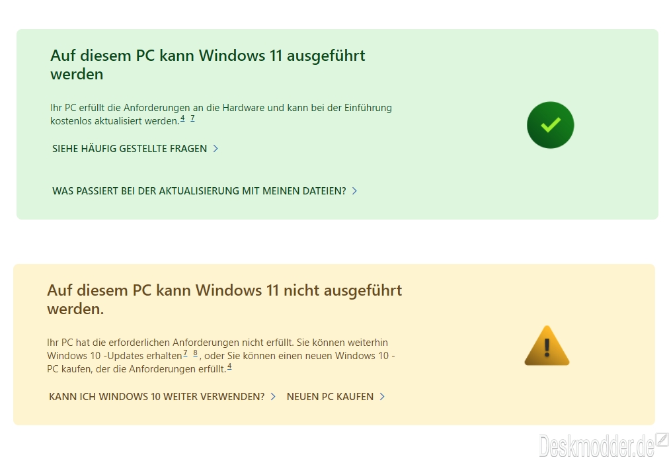Open 'Kann ich Windows 10 weiter verwenden?' link

tap(157, 396)
